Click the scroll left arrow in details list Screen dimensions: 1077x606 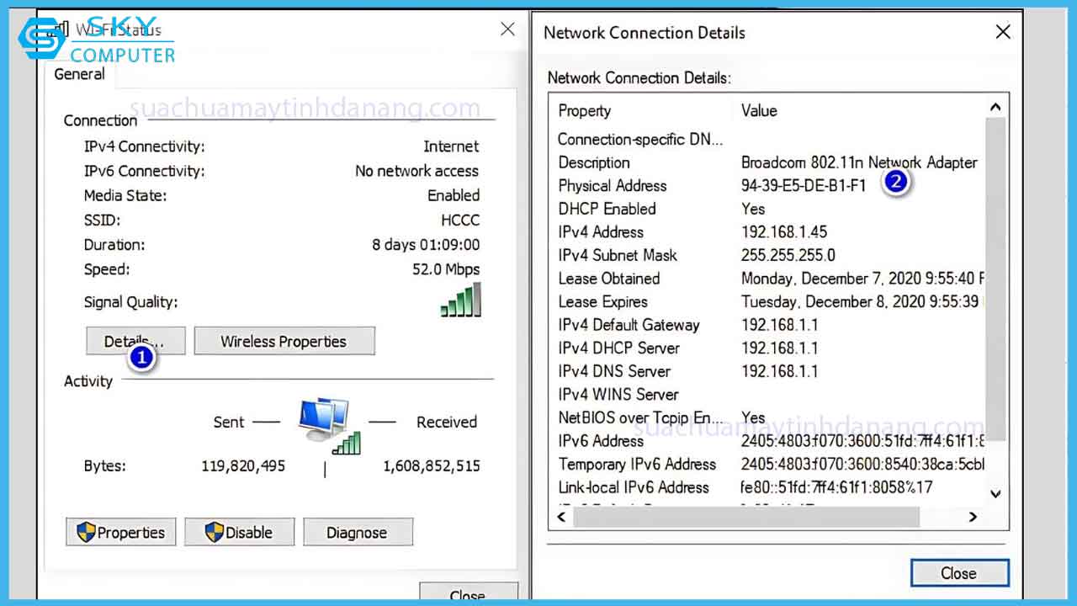pyautogui.click(x=561, y=517)
